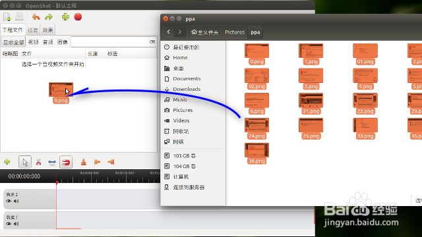Open Downloads in file sidebar
The width and height of the screenshot is (422, 237).
tap(187, 89)
